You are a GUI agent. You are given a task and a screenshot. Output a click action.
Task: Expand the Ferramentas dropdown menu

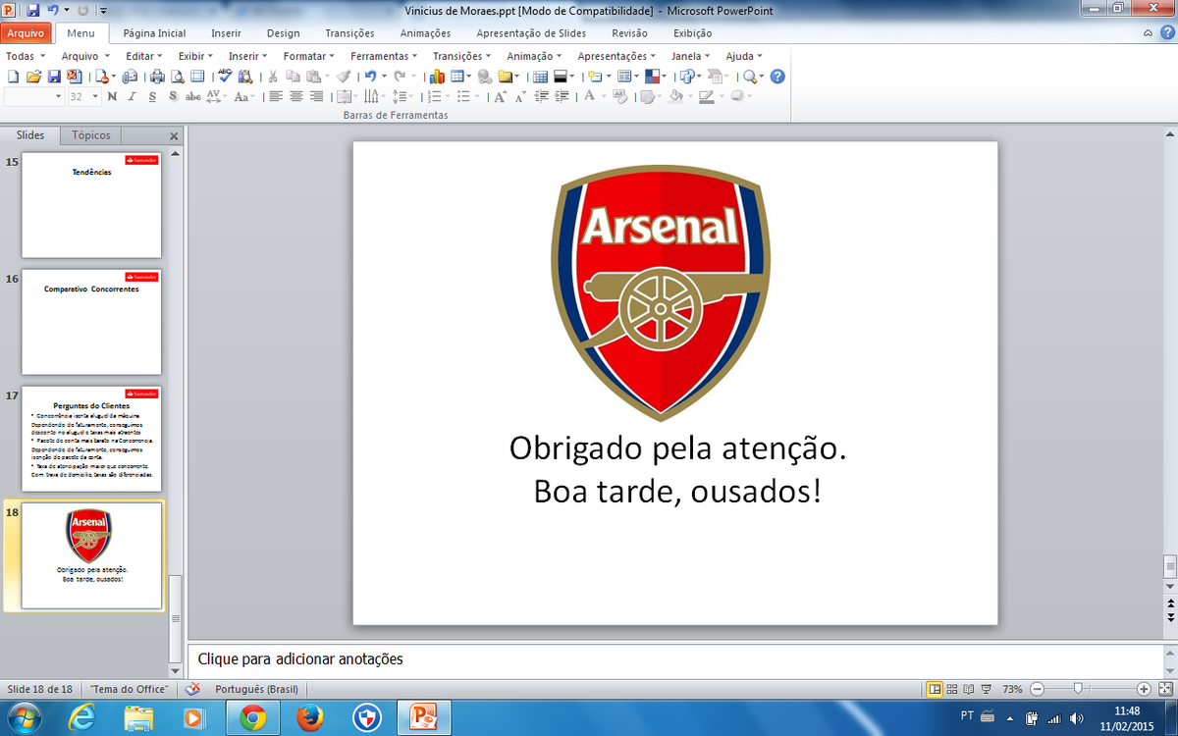pos(384,56)
